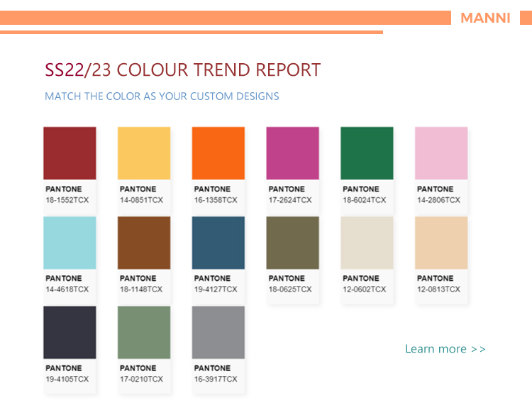Choose the peach Pantone 12-0813TCX swatch

click(x=441, y=243)
